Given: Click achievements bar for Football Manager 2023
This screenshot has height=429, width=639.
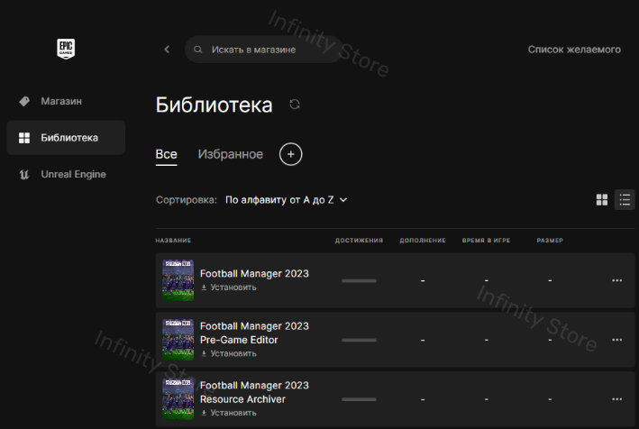Looking at the screenshot, I should click(x=359, y=280).
